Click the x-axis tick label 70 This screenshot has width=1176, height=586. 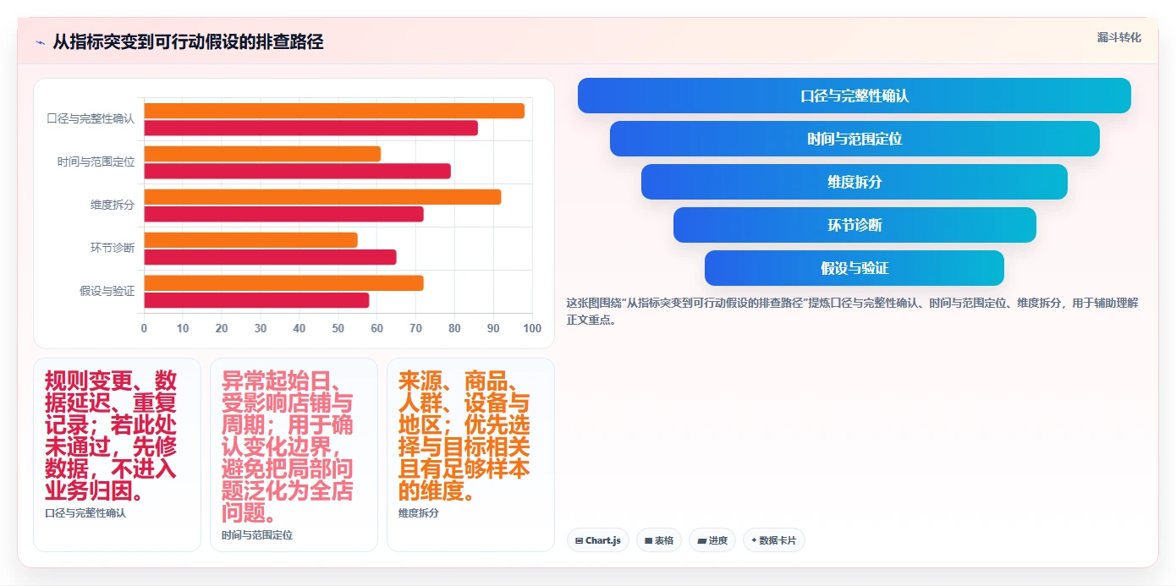point(415,329)
